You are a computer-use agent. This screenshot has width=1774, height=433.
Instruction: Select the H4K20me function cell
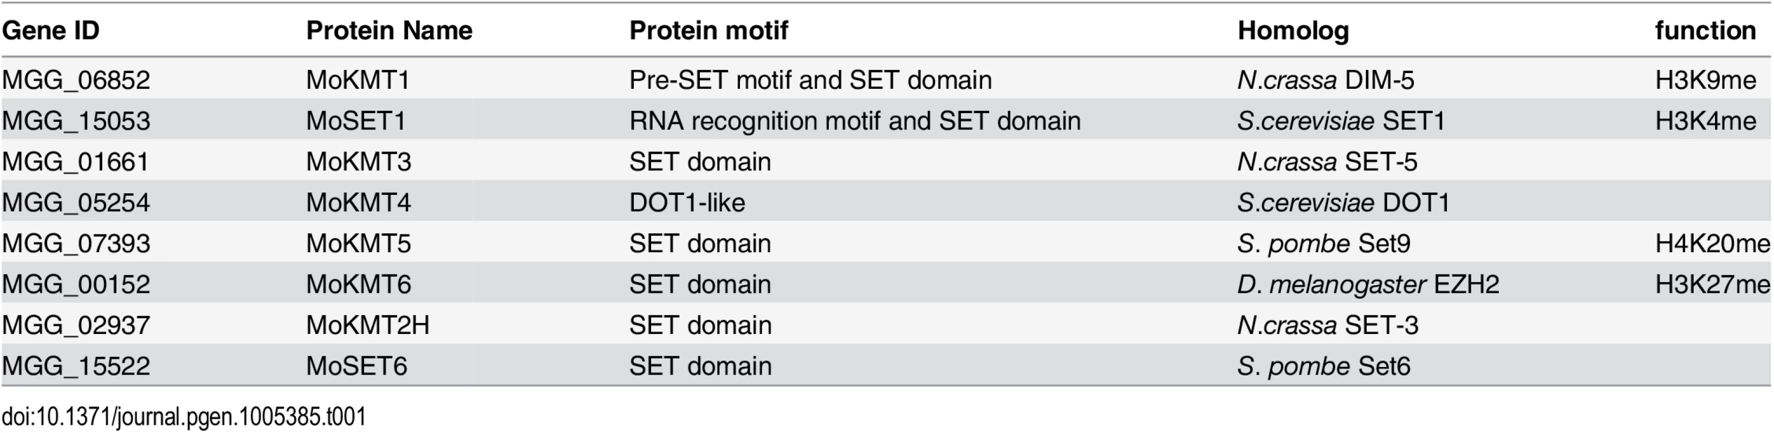tap(1712, 244)
